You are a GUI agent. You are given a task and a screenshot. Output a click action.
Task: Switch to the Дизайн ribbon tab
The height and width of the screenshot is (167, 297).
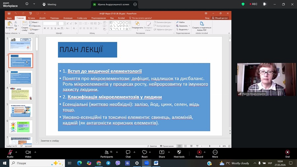pyautogui.click(x=43, y=18)
